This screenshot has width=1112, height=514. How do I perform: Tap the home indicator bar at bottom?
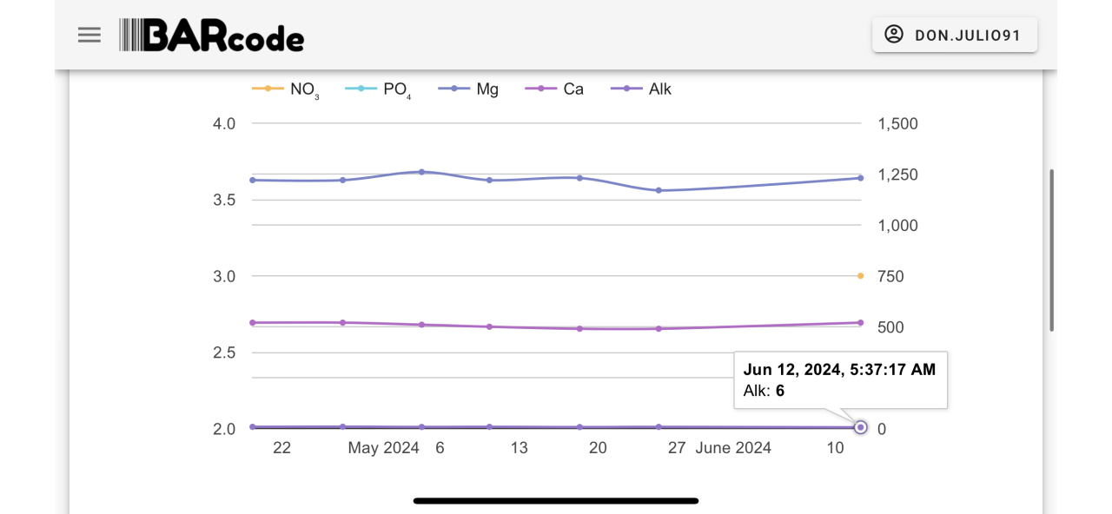pos(556,501)
